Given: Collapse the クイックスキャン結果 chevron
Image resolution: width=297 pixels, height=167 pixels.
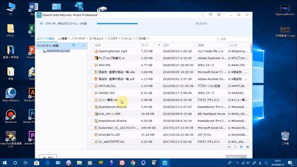Looking at the screenshot, I should (83, 45).
